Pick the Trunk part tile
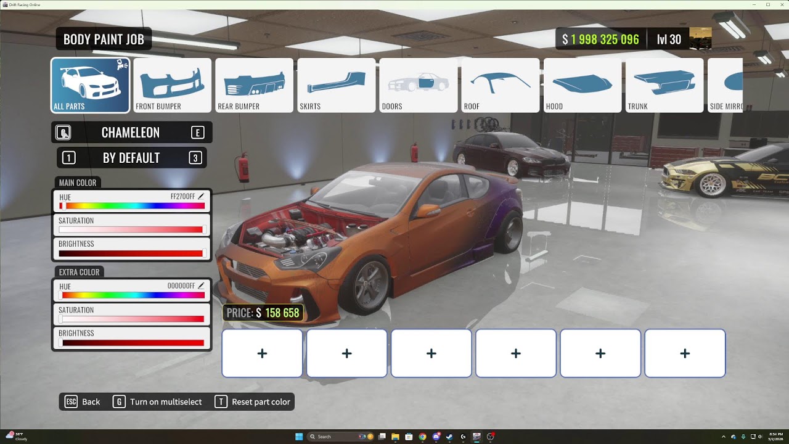This screenshot has width=789, height=444. tap(664, 85)
